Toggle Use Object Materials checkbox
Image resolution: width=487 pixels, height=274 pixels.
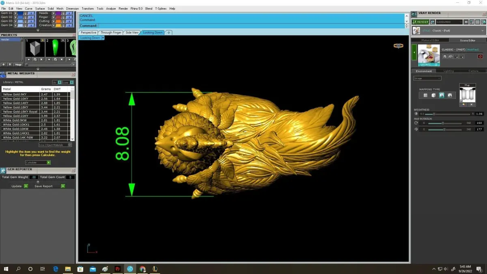click(x=55, y=145)
